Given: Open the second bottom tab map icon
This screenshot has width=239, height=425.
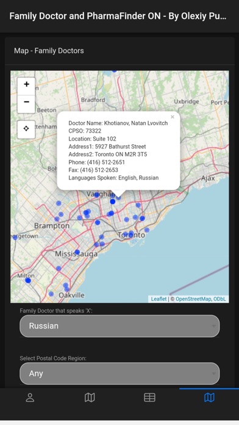Looking at the screenshot, I should tap(90, 398).
